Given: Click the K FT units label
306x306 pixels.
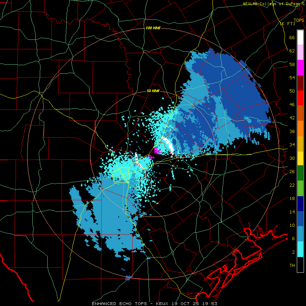Looking at the screenshot, I should click(287, 23).
